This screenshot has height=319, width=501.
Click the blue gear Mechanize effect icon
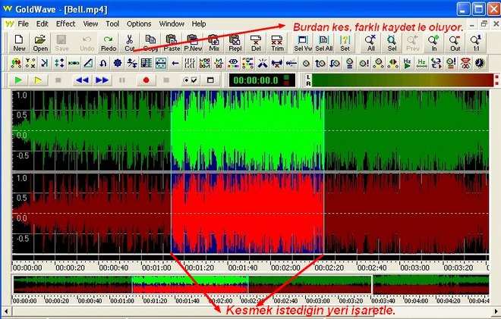(x=118, y=63)
